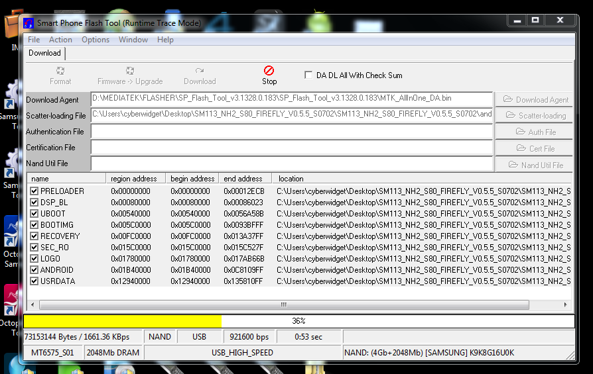
Task: Uncheck the PRELOADER partition checkbox
Action: click(34, 191)
